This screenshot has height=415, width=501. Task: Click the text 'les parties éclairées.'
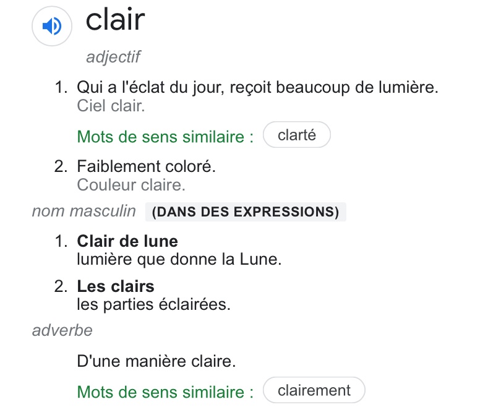153,304
